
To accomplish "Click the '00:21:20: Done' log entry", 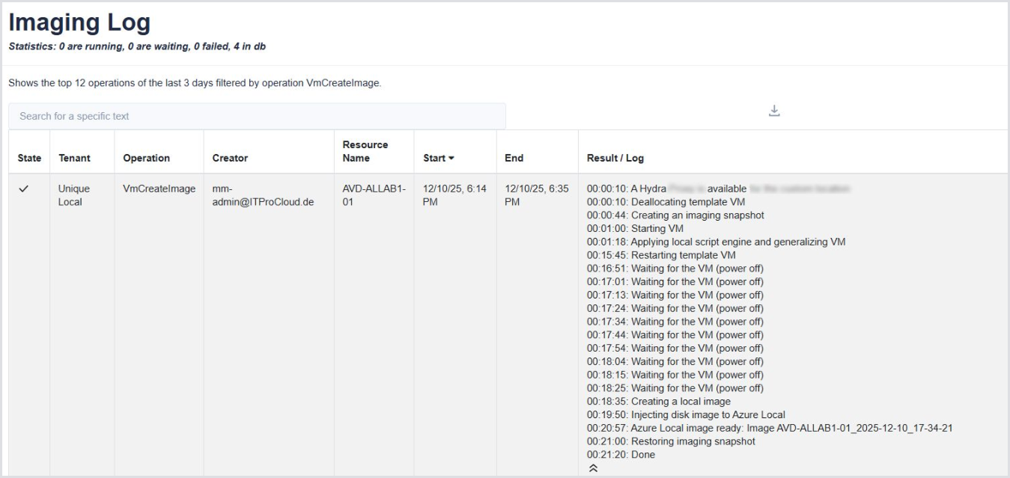I will [620, 455].
